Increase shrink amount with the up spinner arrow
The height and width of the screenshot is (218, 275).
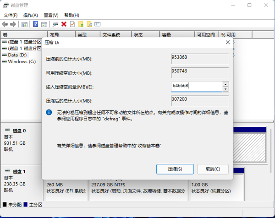pyautogui.click(x=225, y=84)
